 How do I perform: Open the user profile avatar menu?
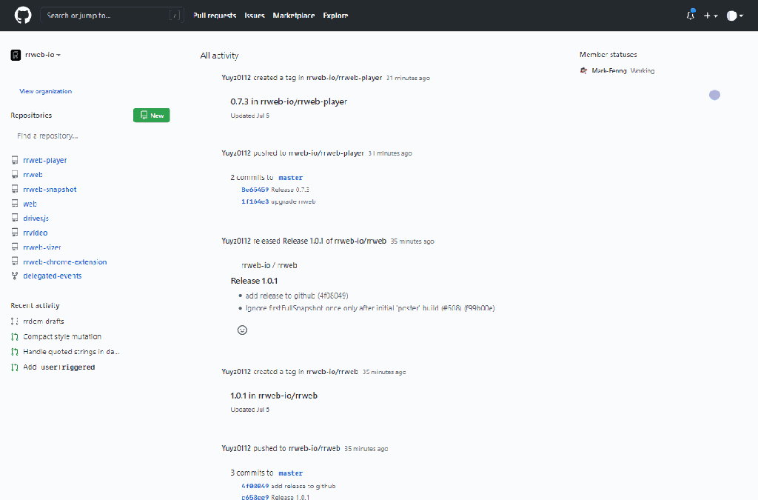coord(734,16)
